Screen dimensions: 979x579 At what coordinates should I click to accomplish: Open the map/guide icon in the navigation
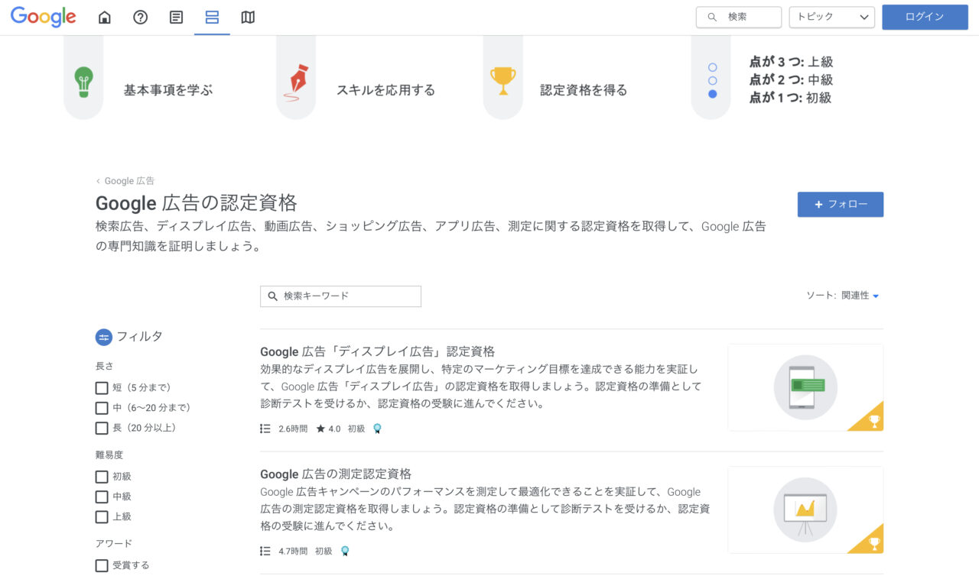point(247,17)
